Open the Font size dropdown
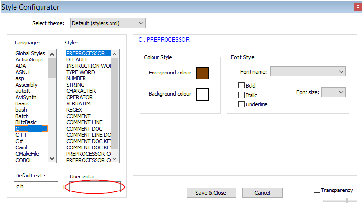The height and width of the screenshot is (206, 362). tap(334, 92)
